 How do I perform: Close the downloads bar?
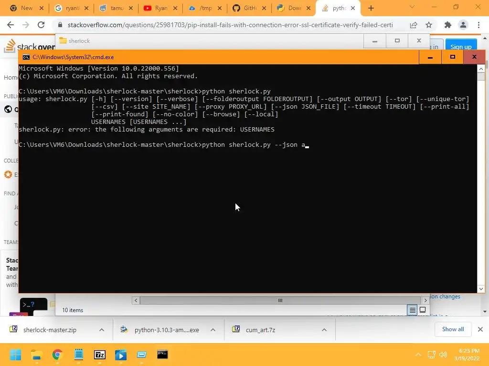480,329
